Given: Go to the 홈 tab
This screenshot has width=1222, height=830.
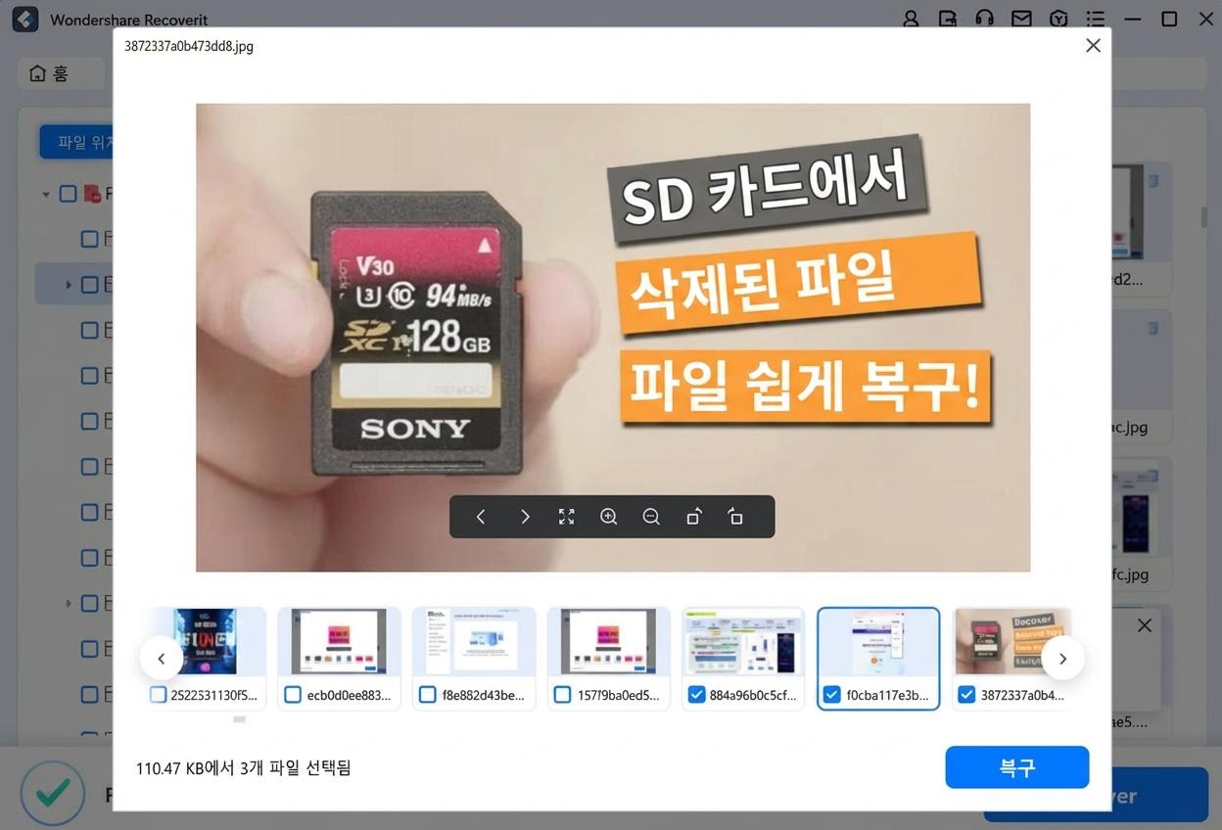Looking at the screenshot, I should pos(51,74).
